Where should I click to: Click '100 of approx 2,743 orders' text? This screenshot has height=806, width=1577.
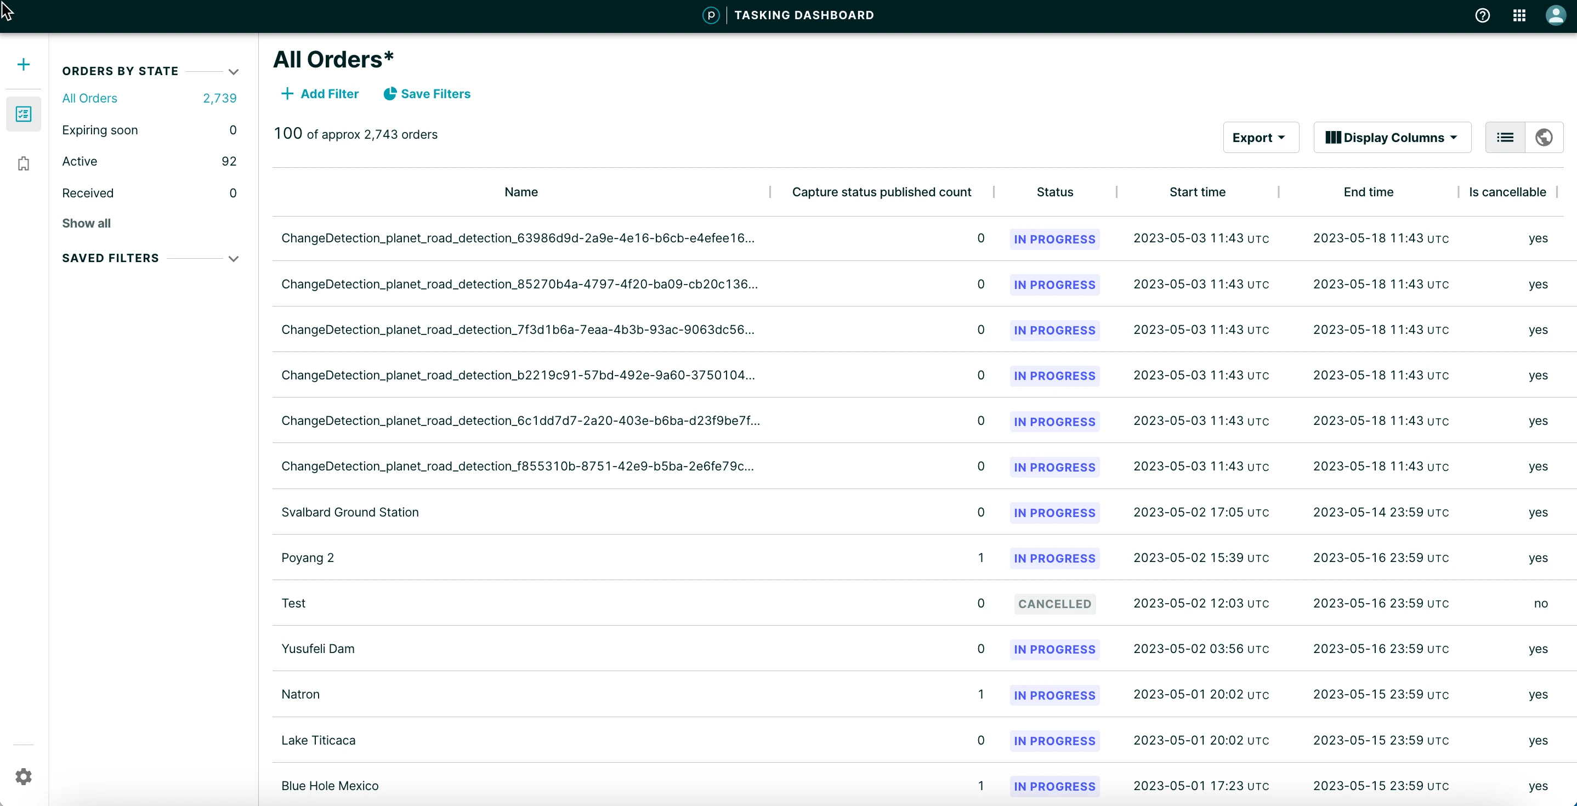(x=355, y=134)
